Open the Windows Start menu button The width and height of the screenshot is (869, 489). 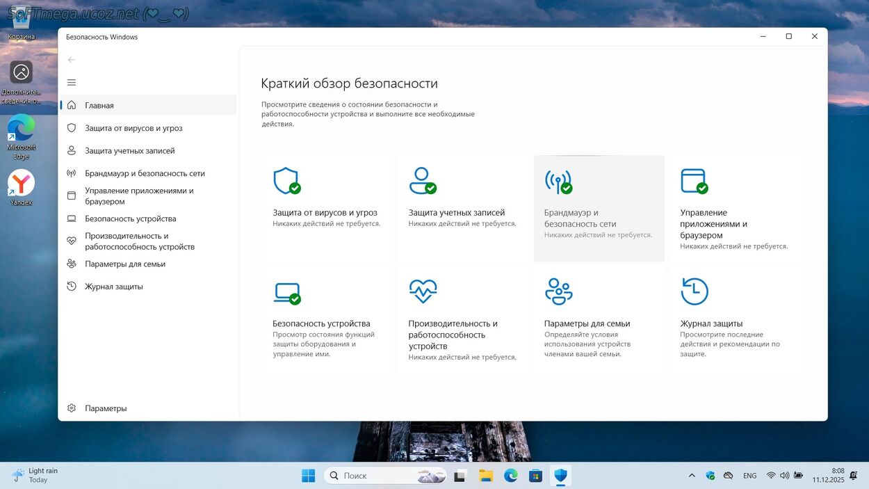tap(308, 476)
